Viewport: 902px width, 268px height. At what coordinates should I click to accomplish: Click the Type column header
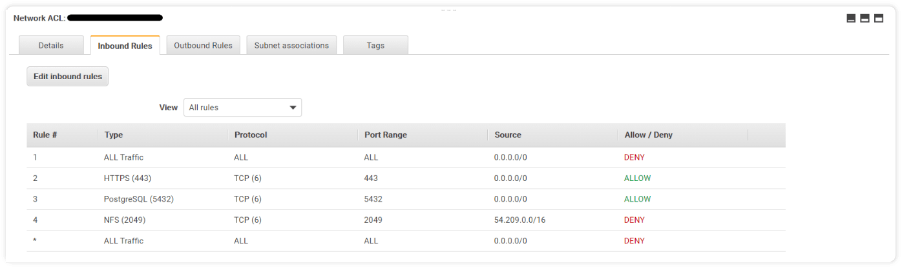tap(114, 135)
